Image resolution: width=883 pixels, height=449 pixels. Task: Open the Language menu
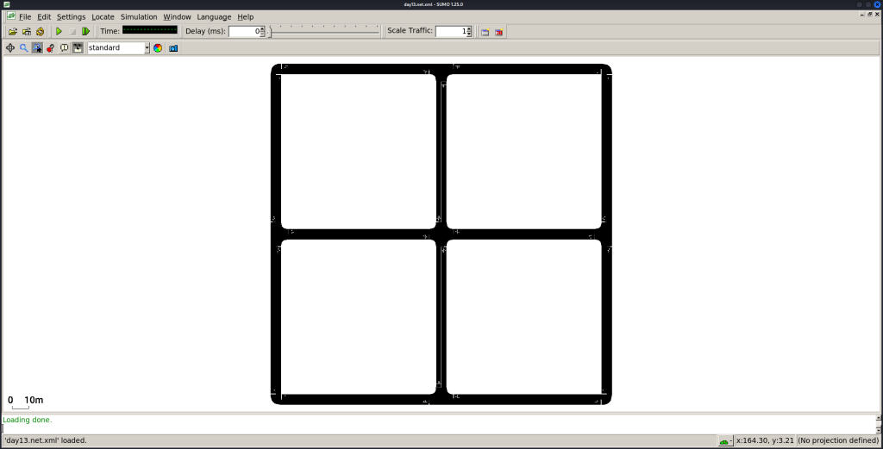pos(214,17)
